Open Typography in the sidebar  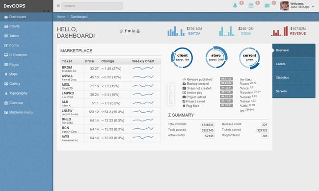[x=27, y=93]
